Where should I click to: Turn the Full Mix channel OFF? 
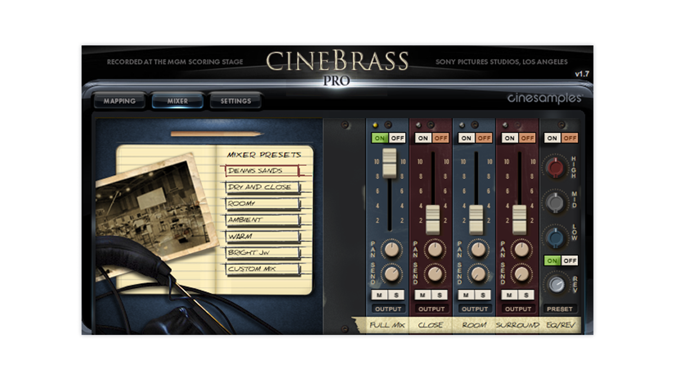coord(397,138)
